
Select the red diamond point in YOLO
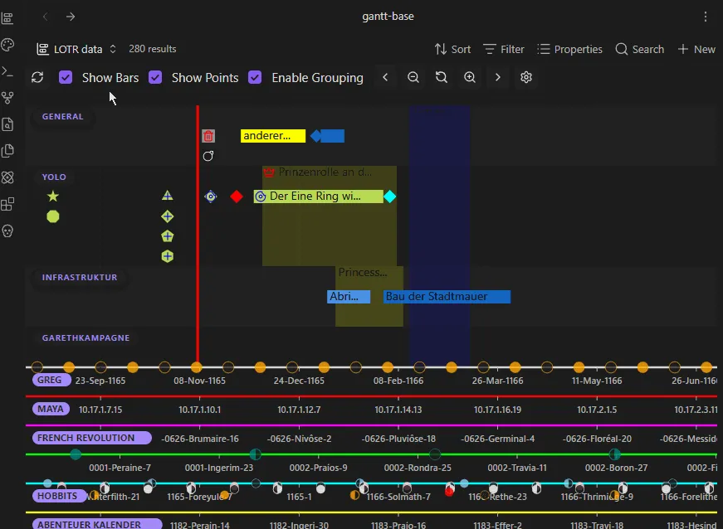[x=237, y=197]
